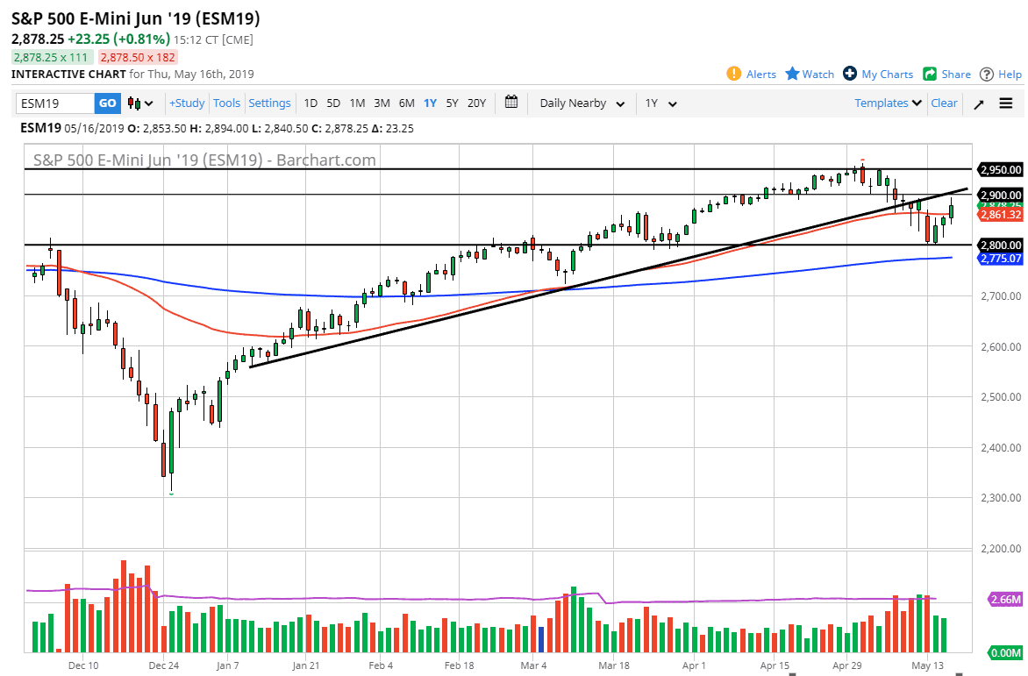Switch chart range to 1D
This screenshot has width=1028, height=676.
click(x=311, y=103)
